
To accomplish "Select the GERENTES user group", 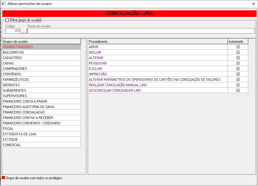I will point(41,85).
